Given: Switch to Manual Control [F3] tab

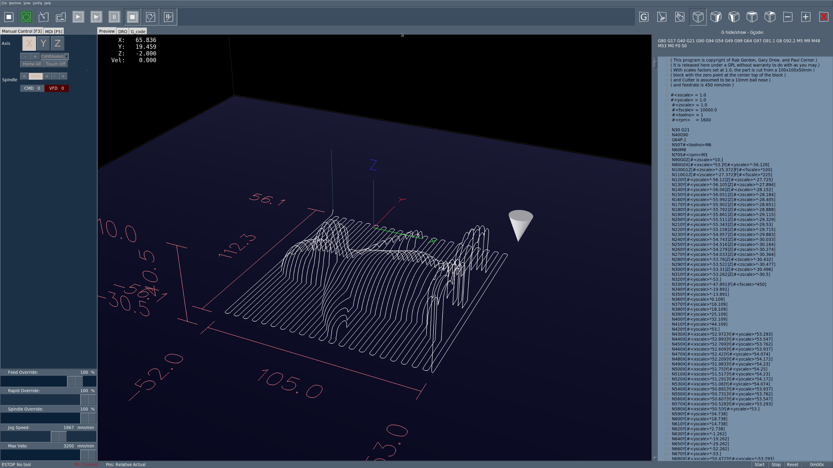Looking at the screenshot, I should point(22,31).
